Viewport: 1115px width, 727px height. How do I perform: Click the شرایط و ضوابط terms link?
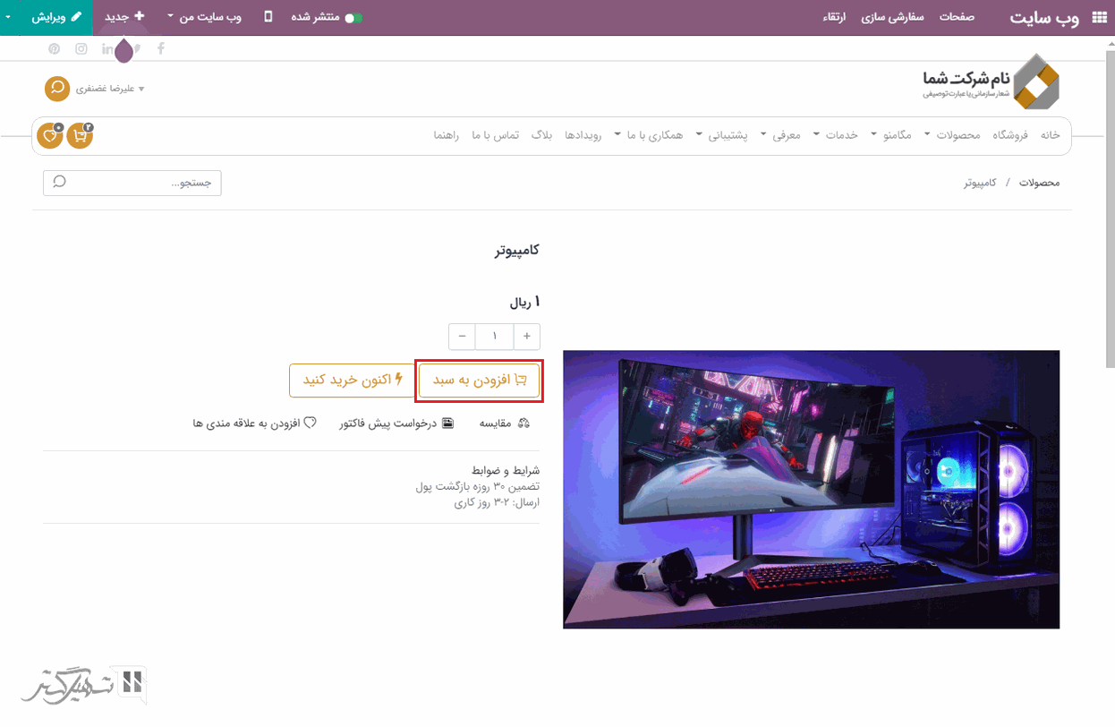506,470
